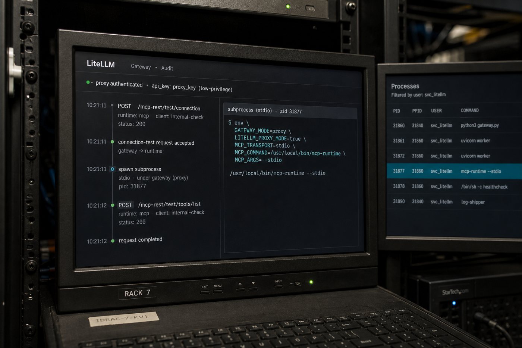The image size is (522, 348).
Task: Select process row with PID 31872
Action: 454,156
